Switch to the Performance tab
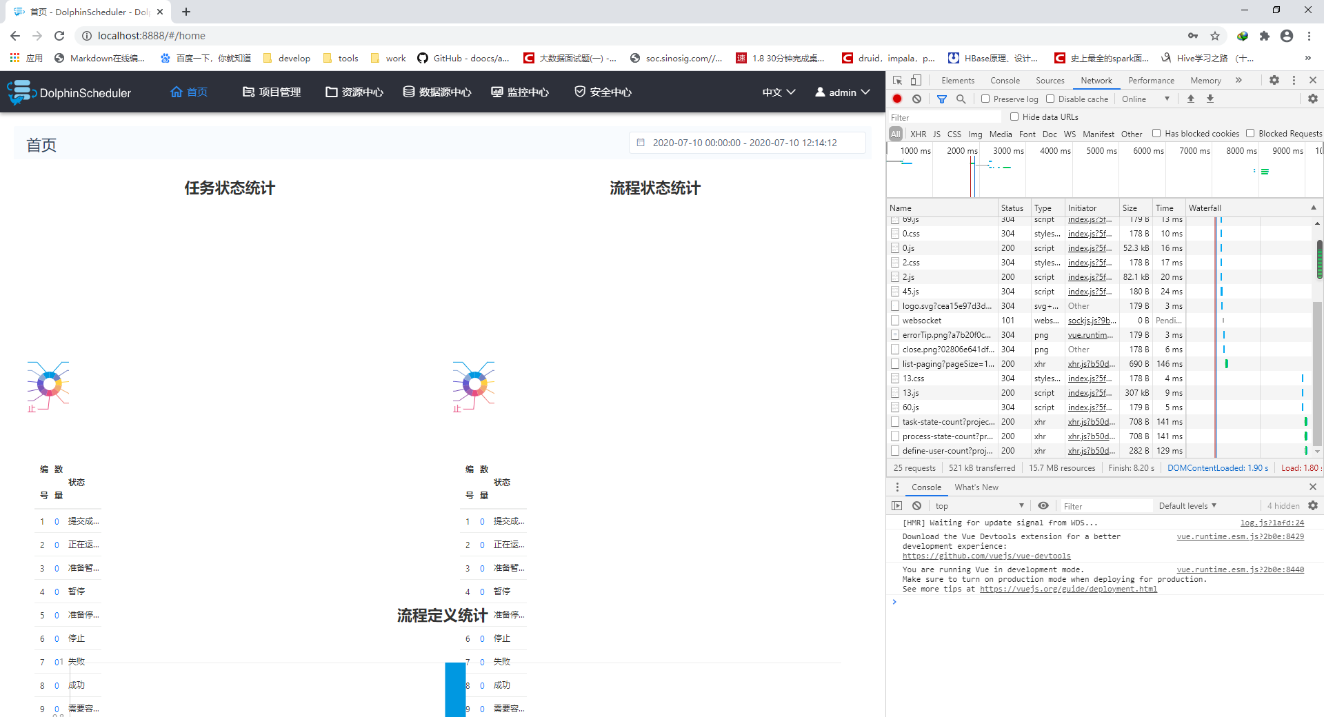 coord(1151,80)
